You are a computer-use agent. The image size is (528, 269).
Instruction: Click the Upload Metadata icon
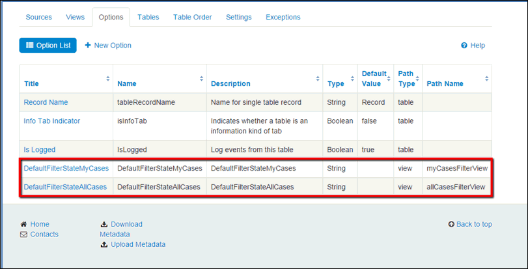pyautogui.click(x=104, y=245)
